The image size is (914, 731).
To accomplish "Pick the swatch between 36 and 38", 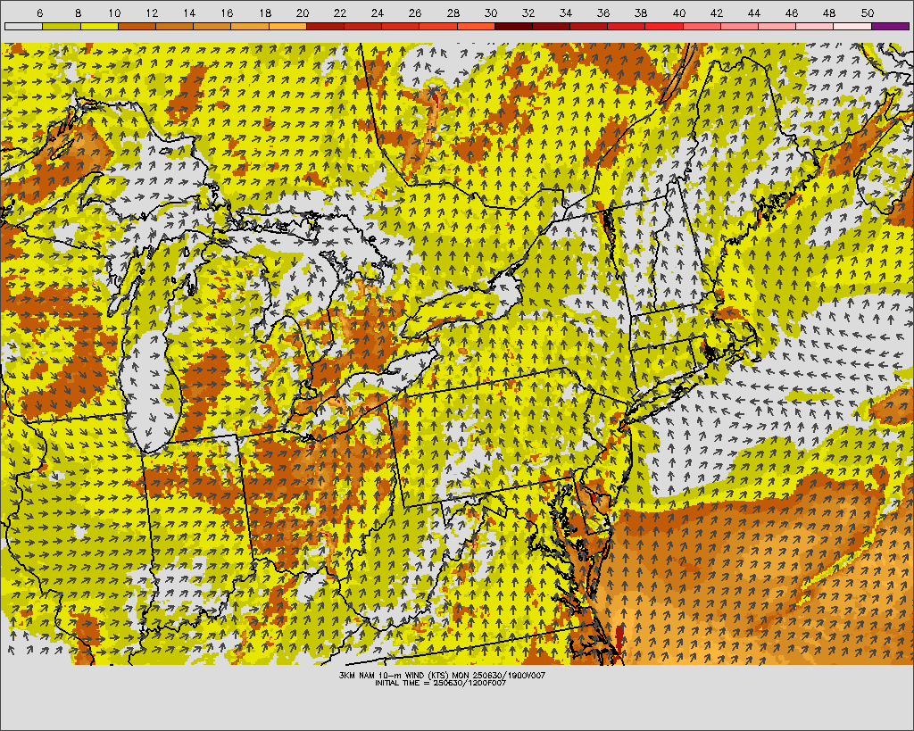I will pos(627,26).
